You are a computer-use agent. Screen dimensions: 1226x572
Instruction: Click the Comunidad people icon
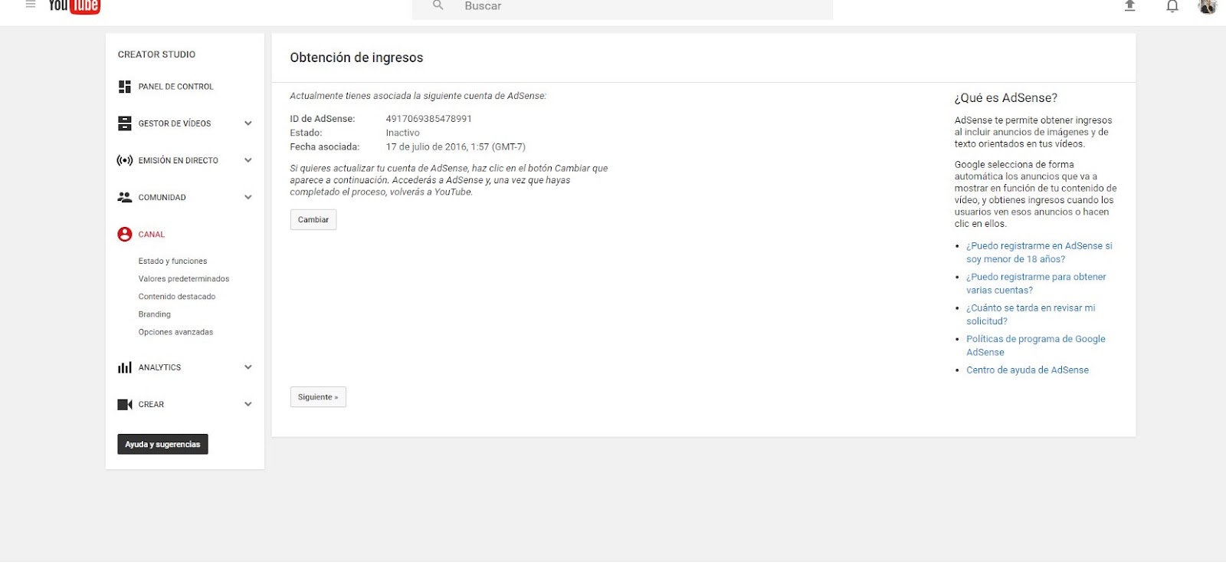[x=124, y=197]
